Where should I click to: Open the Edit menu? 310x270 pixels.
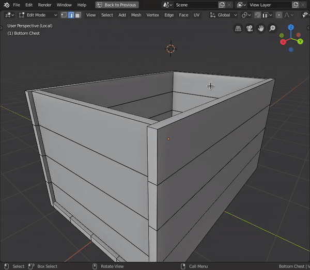click(29, 5)
